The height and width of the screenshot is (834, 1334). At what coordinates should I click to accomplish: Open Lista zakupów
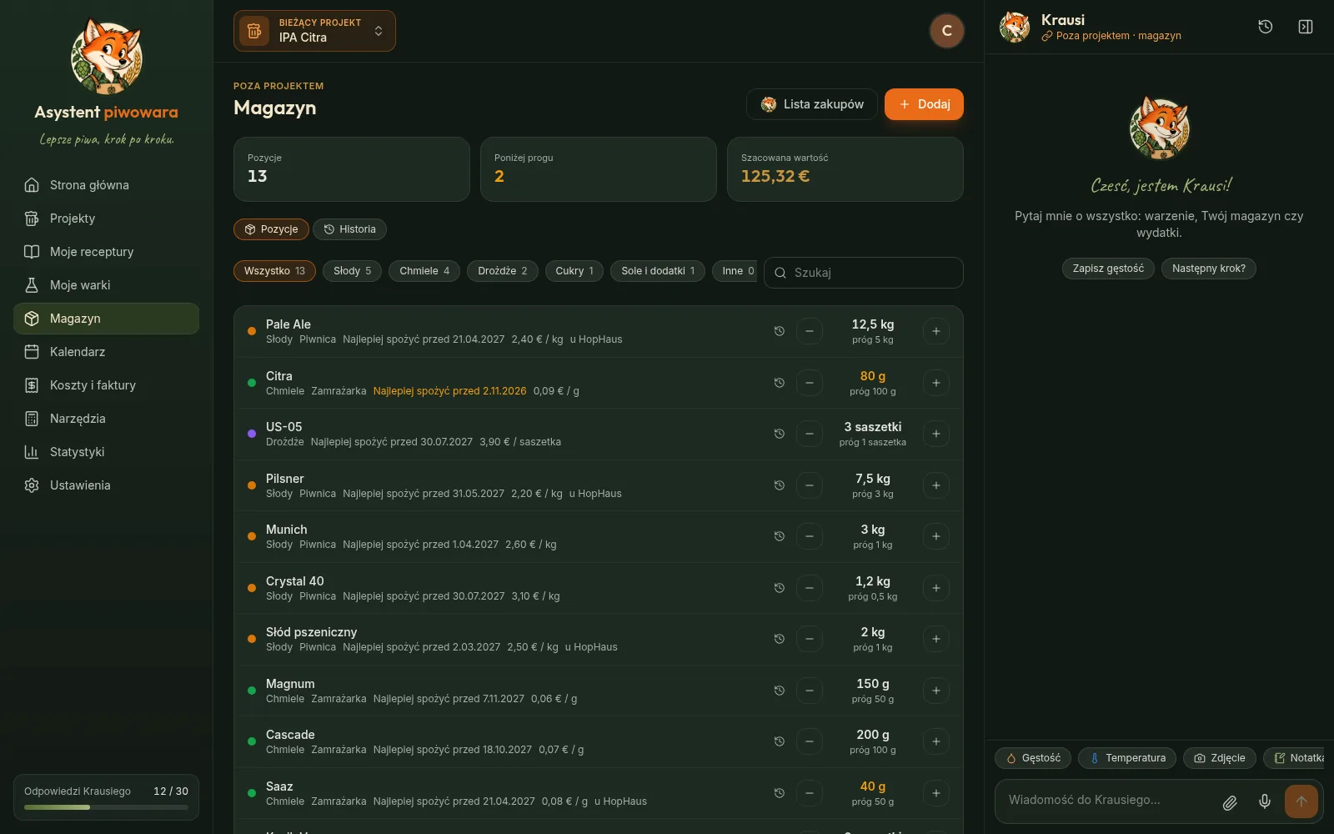812,104
